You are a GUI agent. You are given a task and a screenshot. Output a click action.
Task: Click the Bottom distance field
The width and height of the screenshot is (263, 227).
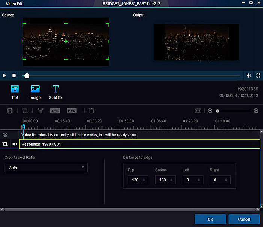(165, 180)
